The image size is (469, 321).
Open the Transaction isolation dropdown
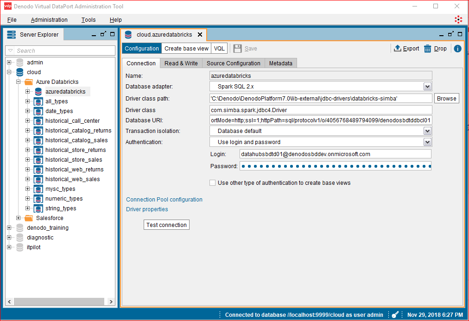coord(427,131)
